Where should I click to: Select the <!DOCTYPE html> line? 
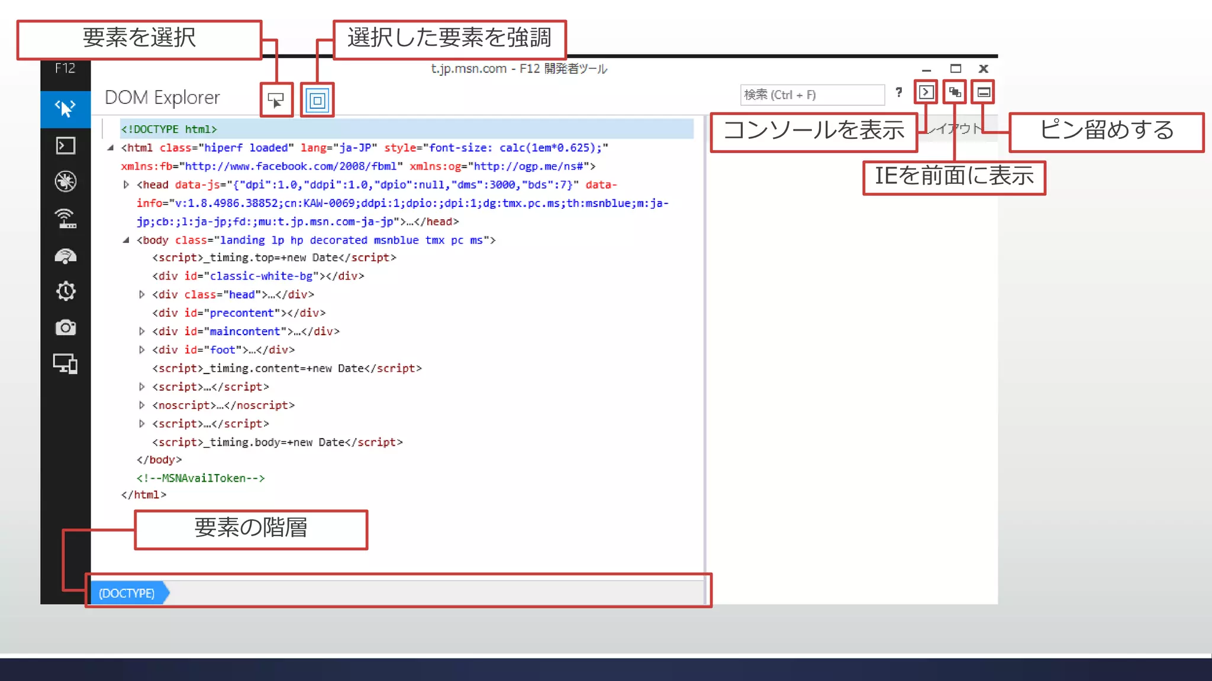[x=406, y=129]
